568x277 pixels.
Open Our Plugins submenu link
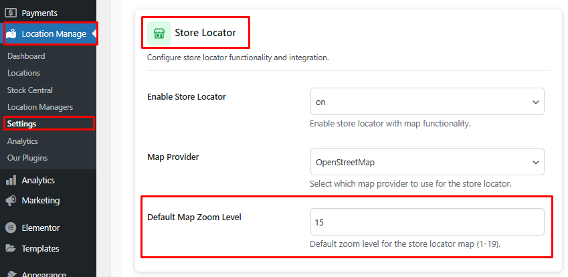click(27, 158)
